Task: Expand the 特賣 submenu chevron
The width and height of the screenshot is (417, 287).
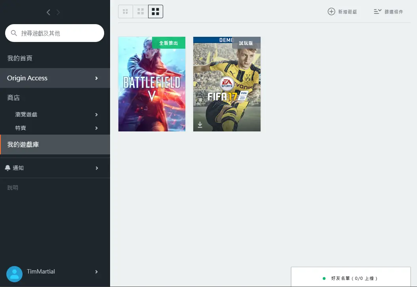Action: point(97,128)
